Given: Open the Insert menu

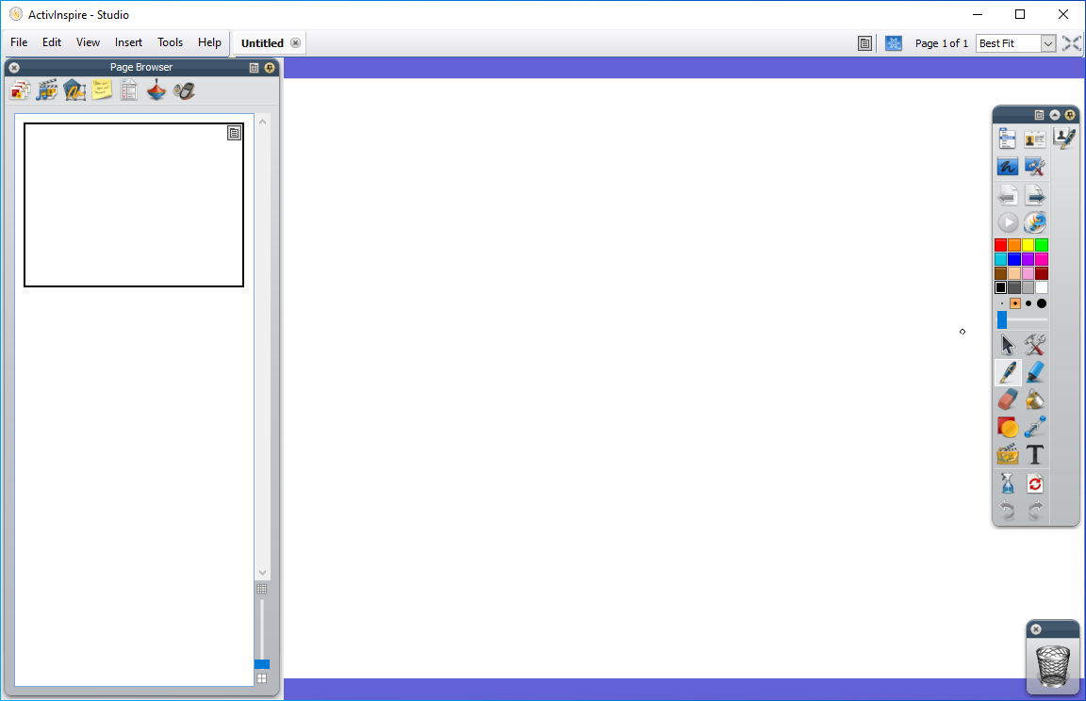Looking at the screenshot, I should pos(128,42).
